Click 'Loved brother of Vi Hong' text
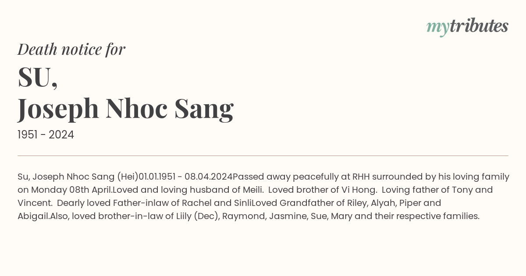This screenshot has width=526, height=276. pos(323,190)
